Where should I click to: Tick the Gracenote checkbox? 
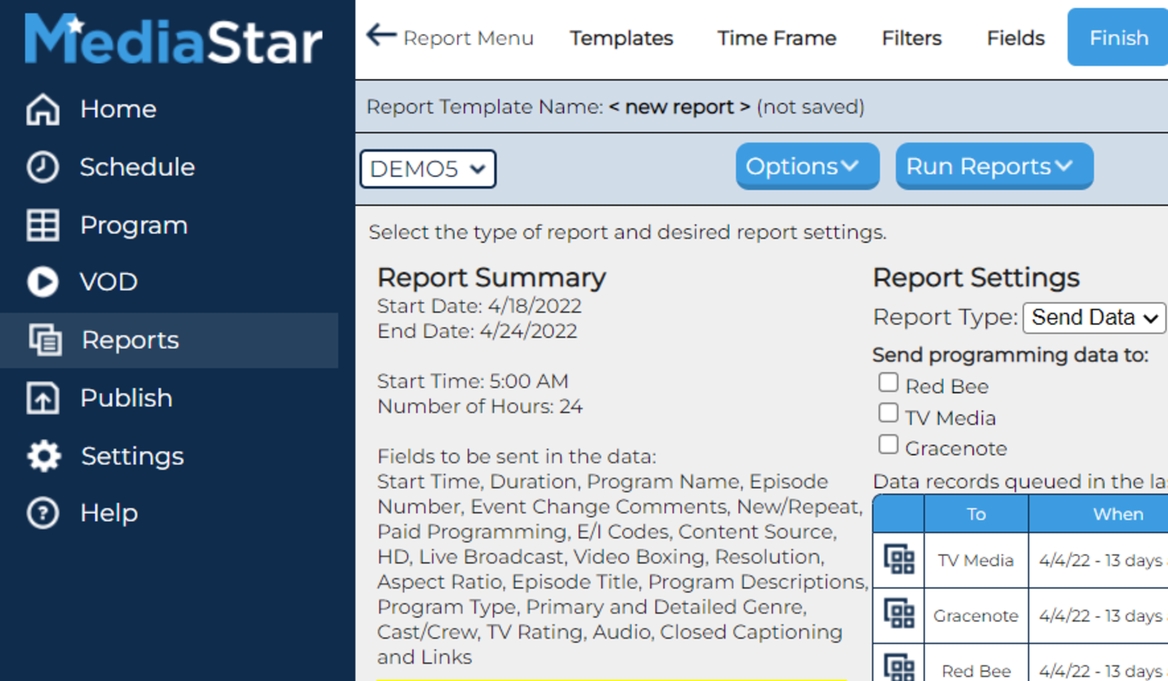889,444
